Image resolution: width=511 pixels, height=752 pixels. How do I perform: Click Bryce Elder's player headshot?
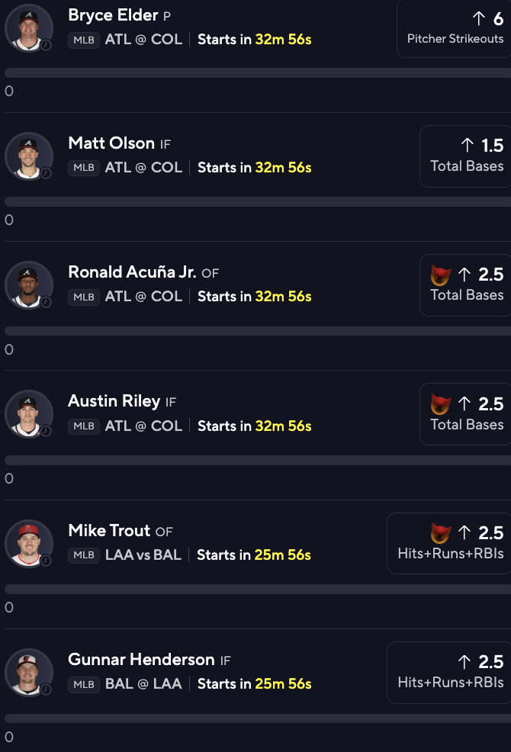tap(29, 27)
